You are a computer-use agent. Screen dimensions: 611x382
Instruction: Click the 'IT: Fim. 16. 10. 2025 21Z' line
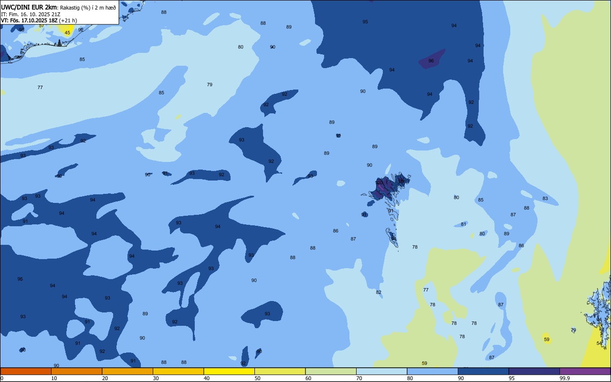click(x=31, y=14)
